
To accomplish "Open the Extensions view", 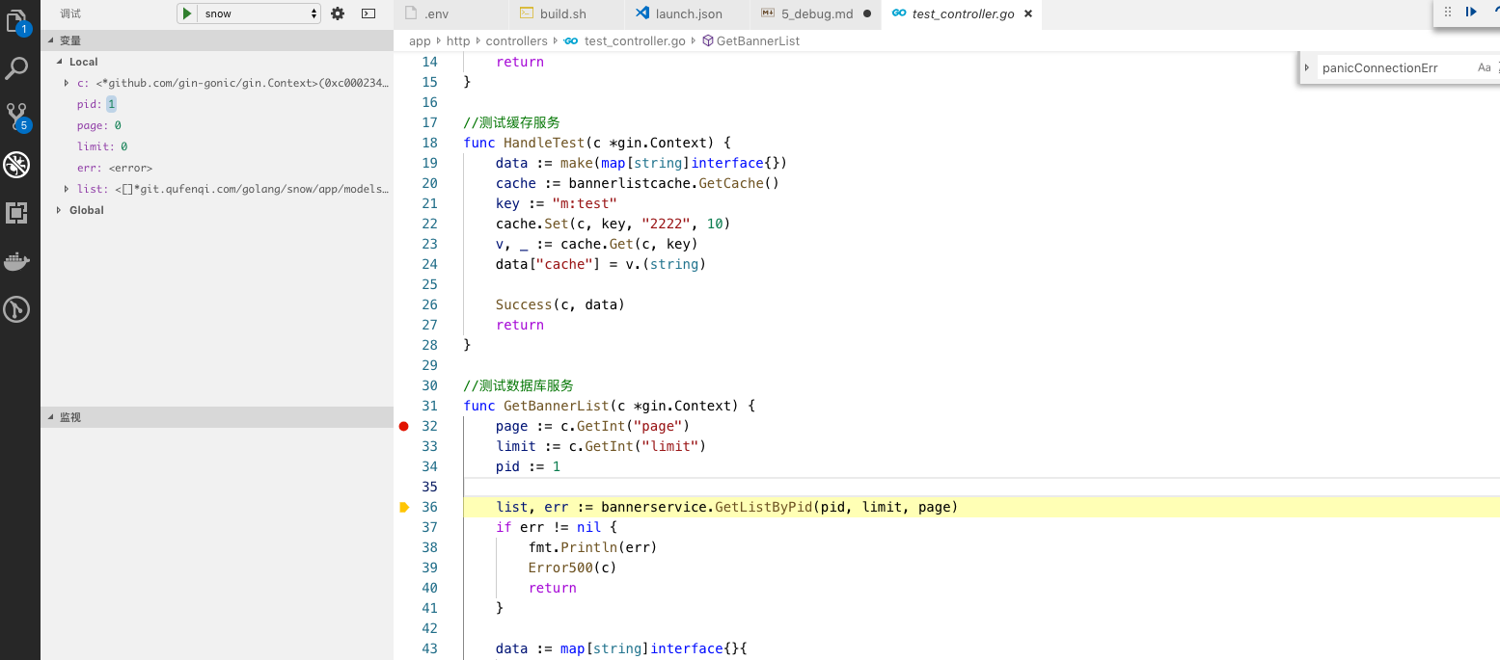I will point(17,213).
